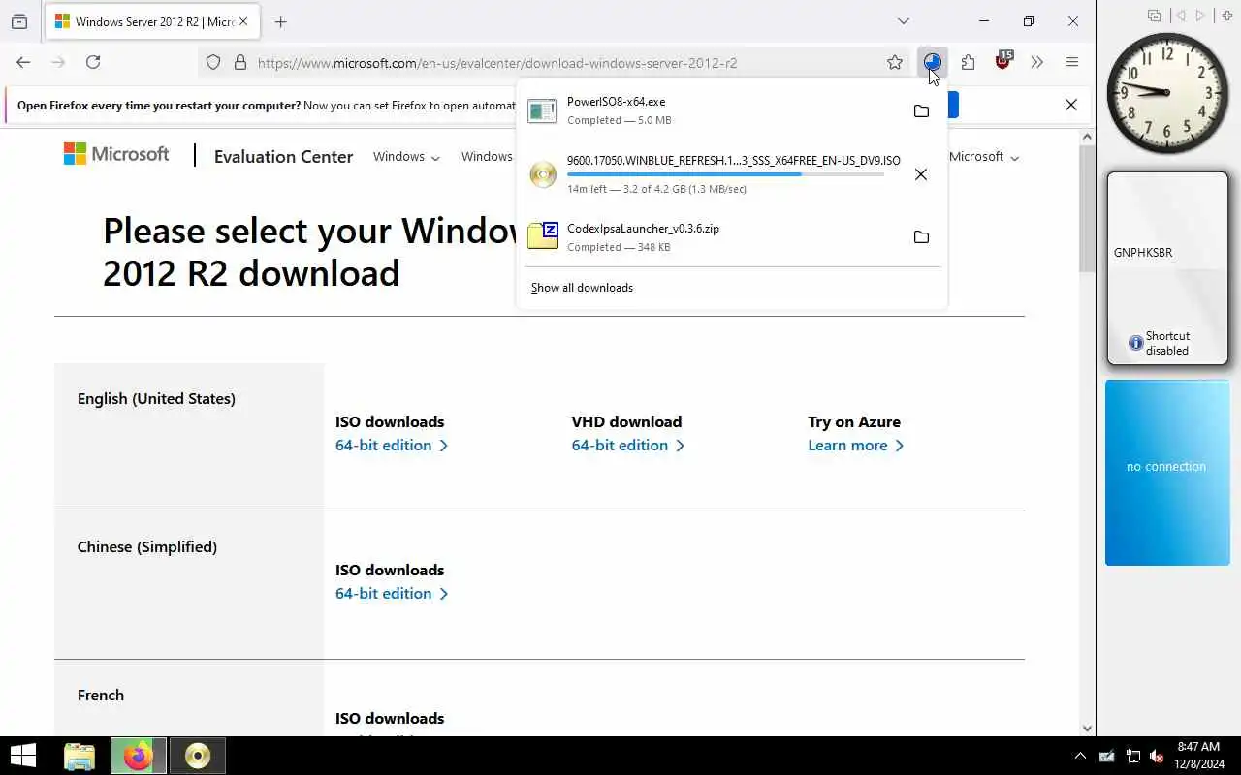This screenshot has width=1241, height=775.
Task: Show hidden system tray icons
Action: click(1080, 757)
